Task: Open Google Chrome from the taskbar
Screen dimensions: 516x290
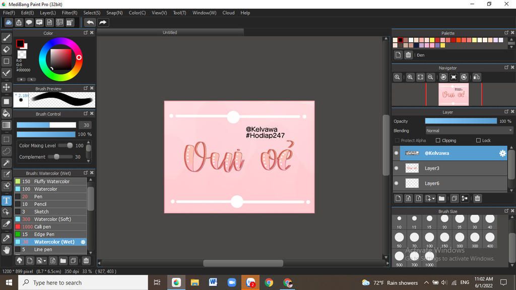Action: coord(269,282)
